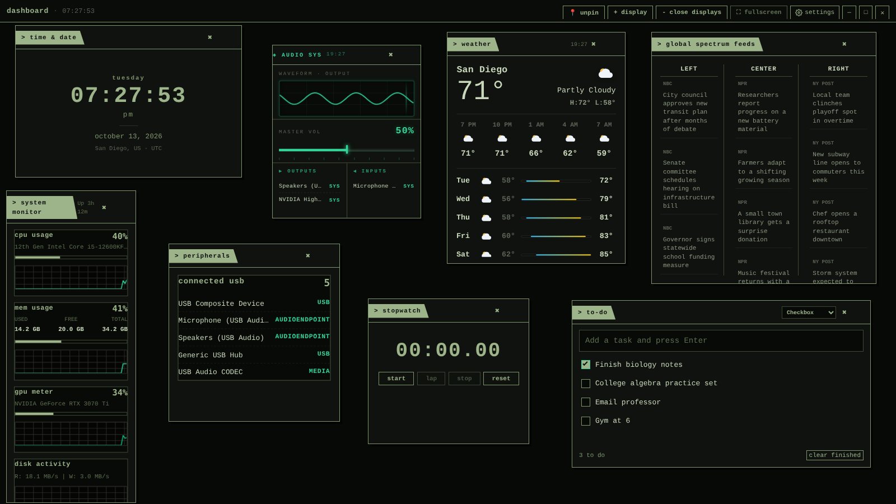Close the audio sys widget

391,55
